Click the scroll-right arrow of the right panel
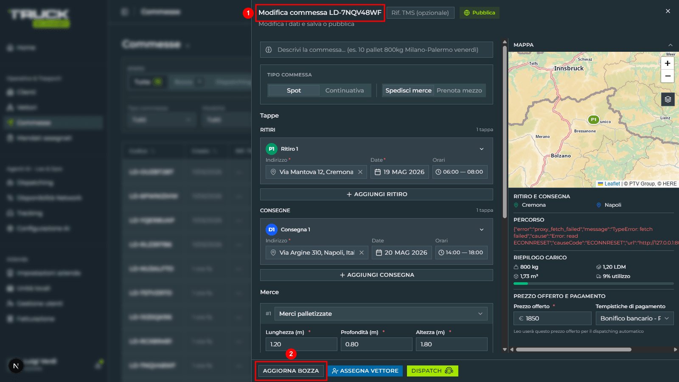This screenshot has height=382, width=679. click(x=676, y=350)
